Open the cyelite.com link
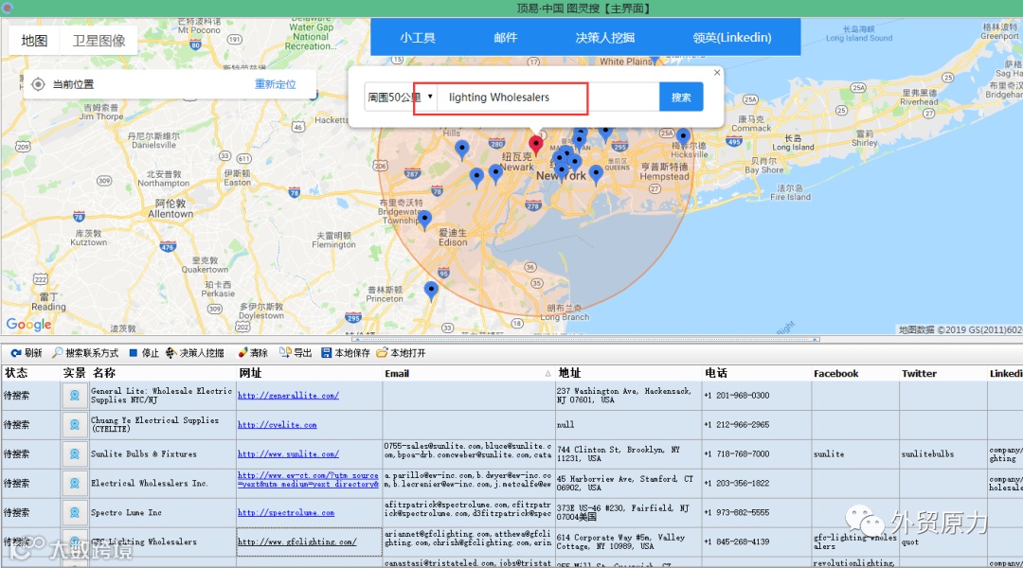The width and height of the screenshot is (1023, 568). pyautogui.click(x=278, y=424)
